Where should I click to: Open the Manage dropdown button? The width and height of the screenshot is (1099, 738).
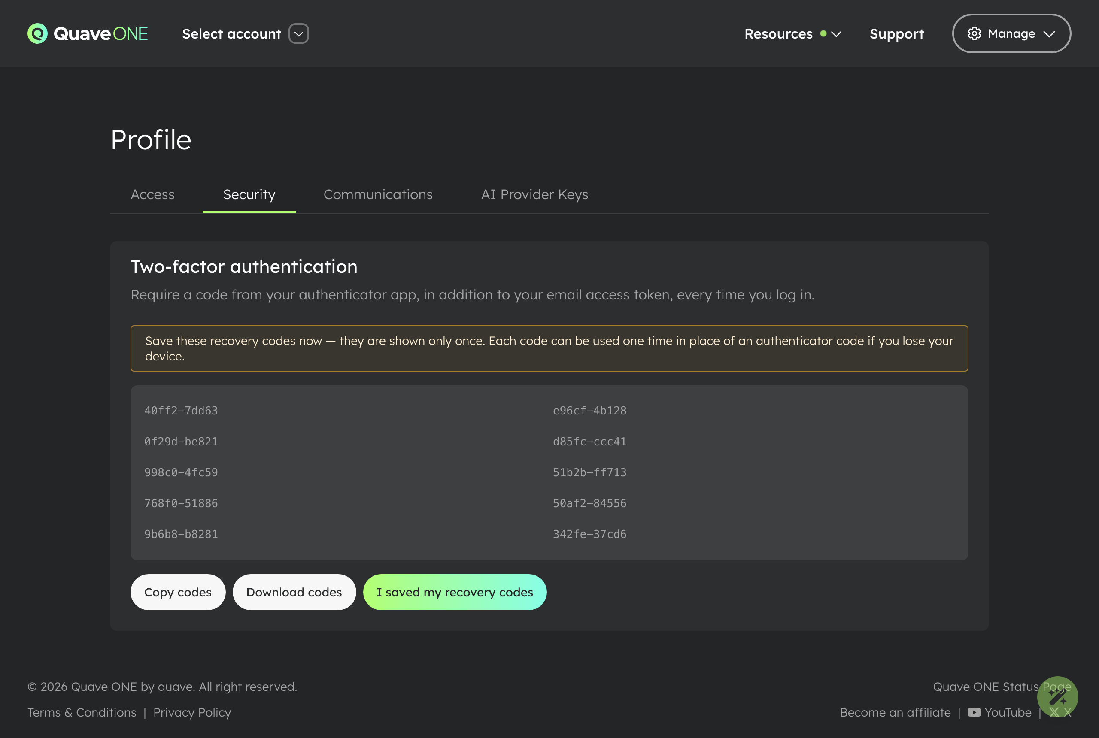coord(1011,33)
